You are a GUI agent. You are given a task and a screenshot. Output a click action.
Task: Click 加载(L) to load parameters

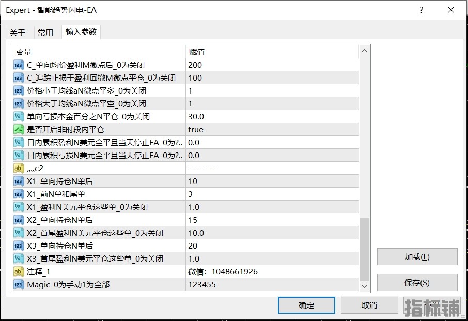[417, 257]
